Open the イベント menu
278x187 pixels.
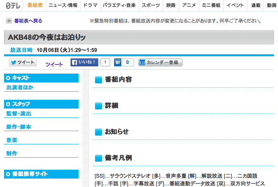pos(235,5)
